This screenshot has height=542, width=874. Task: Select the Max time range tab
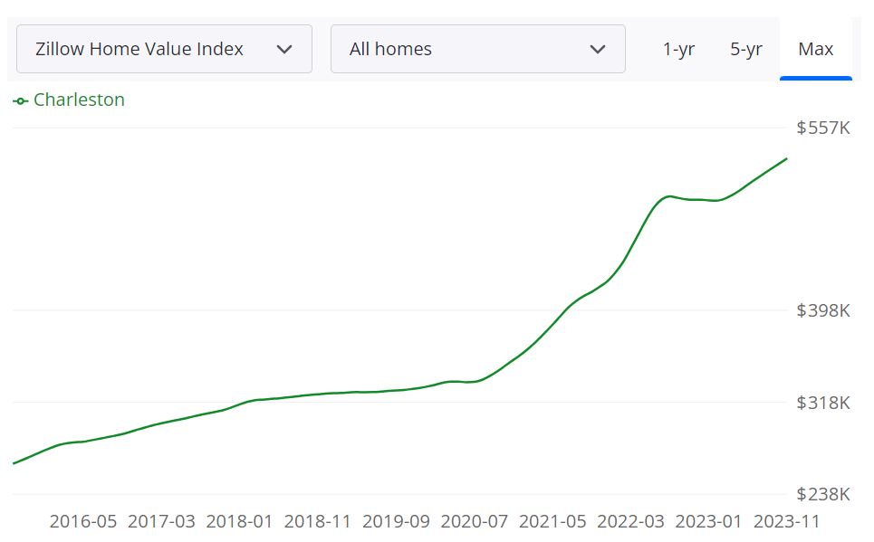[x=816, y=49]
